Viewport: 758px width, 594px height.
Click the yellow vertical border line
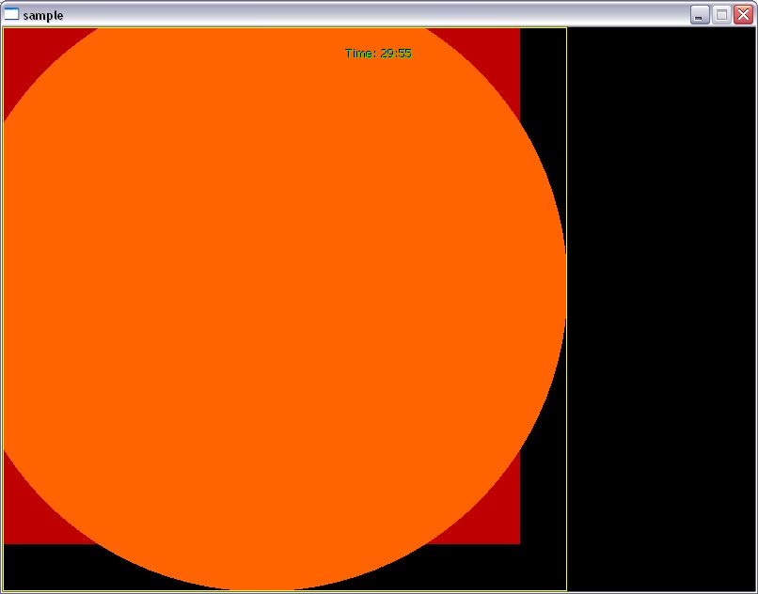[x=566, y=376]
